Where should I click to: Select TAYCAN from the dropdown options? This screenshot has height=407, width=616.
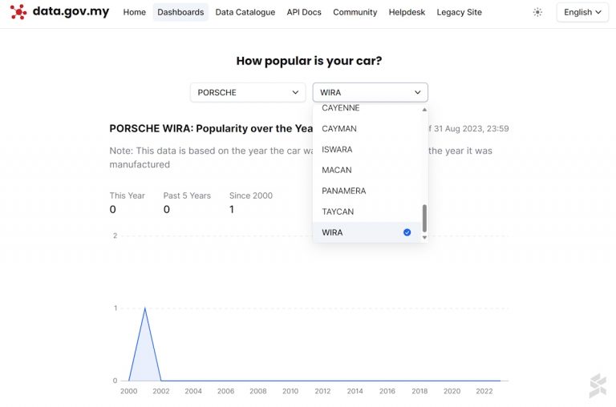tap(338, 212)
